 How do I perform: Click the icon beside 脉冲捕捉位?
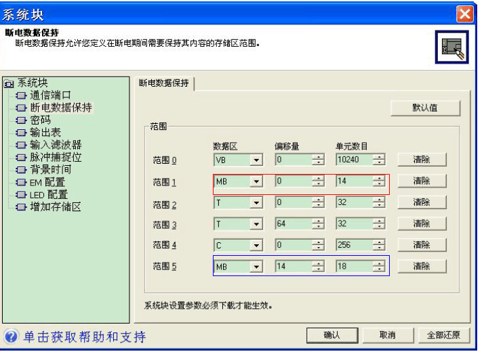[x=21, y=158]
